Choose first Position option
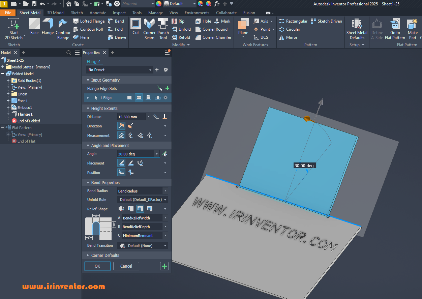422x299 pixels. pos(121,173)
